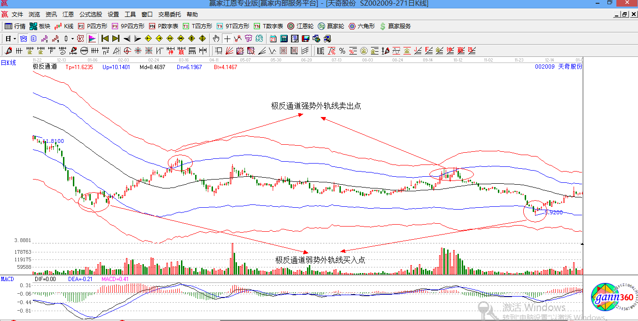This screenshot has width=638, height=321.
Task: Expand the 日 period dropdown arrow
Action: click(15, 39)
